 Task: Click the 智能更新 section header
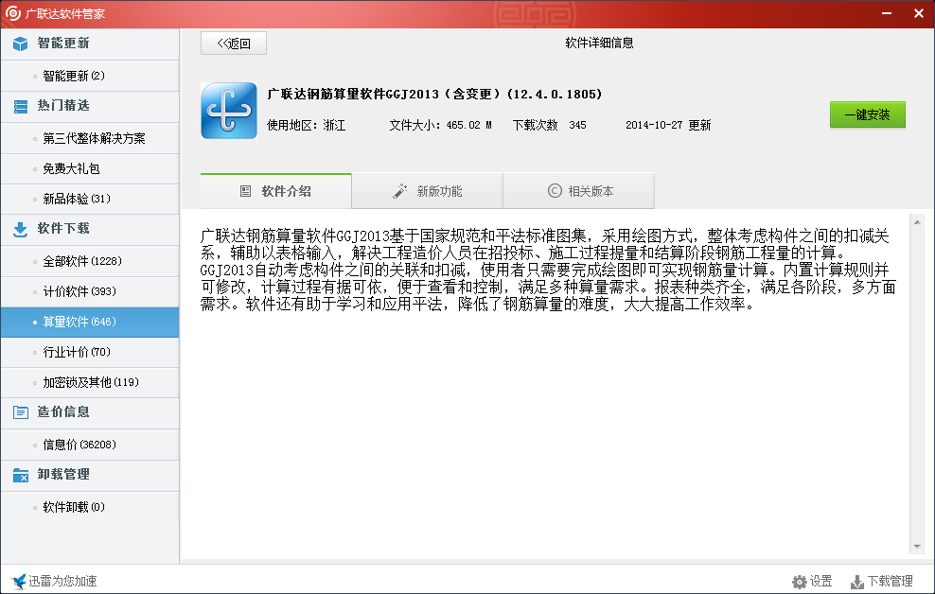coord(90,44)
